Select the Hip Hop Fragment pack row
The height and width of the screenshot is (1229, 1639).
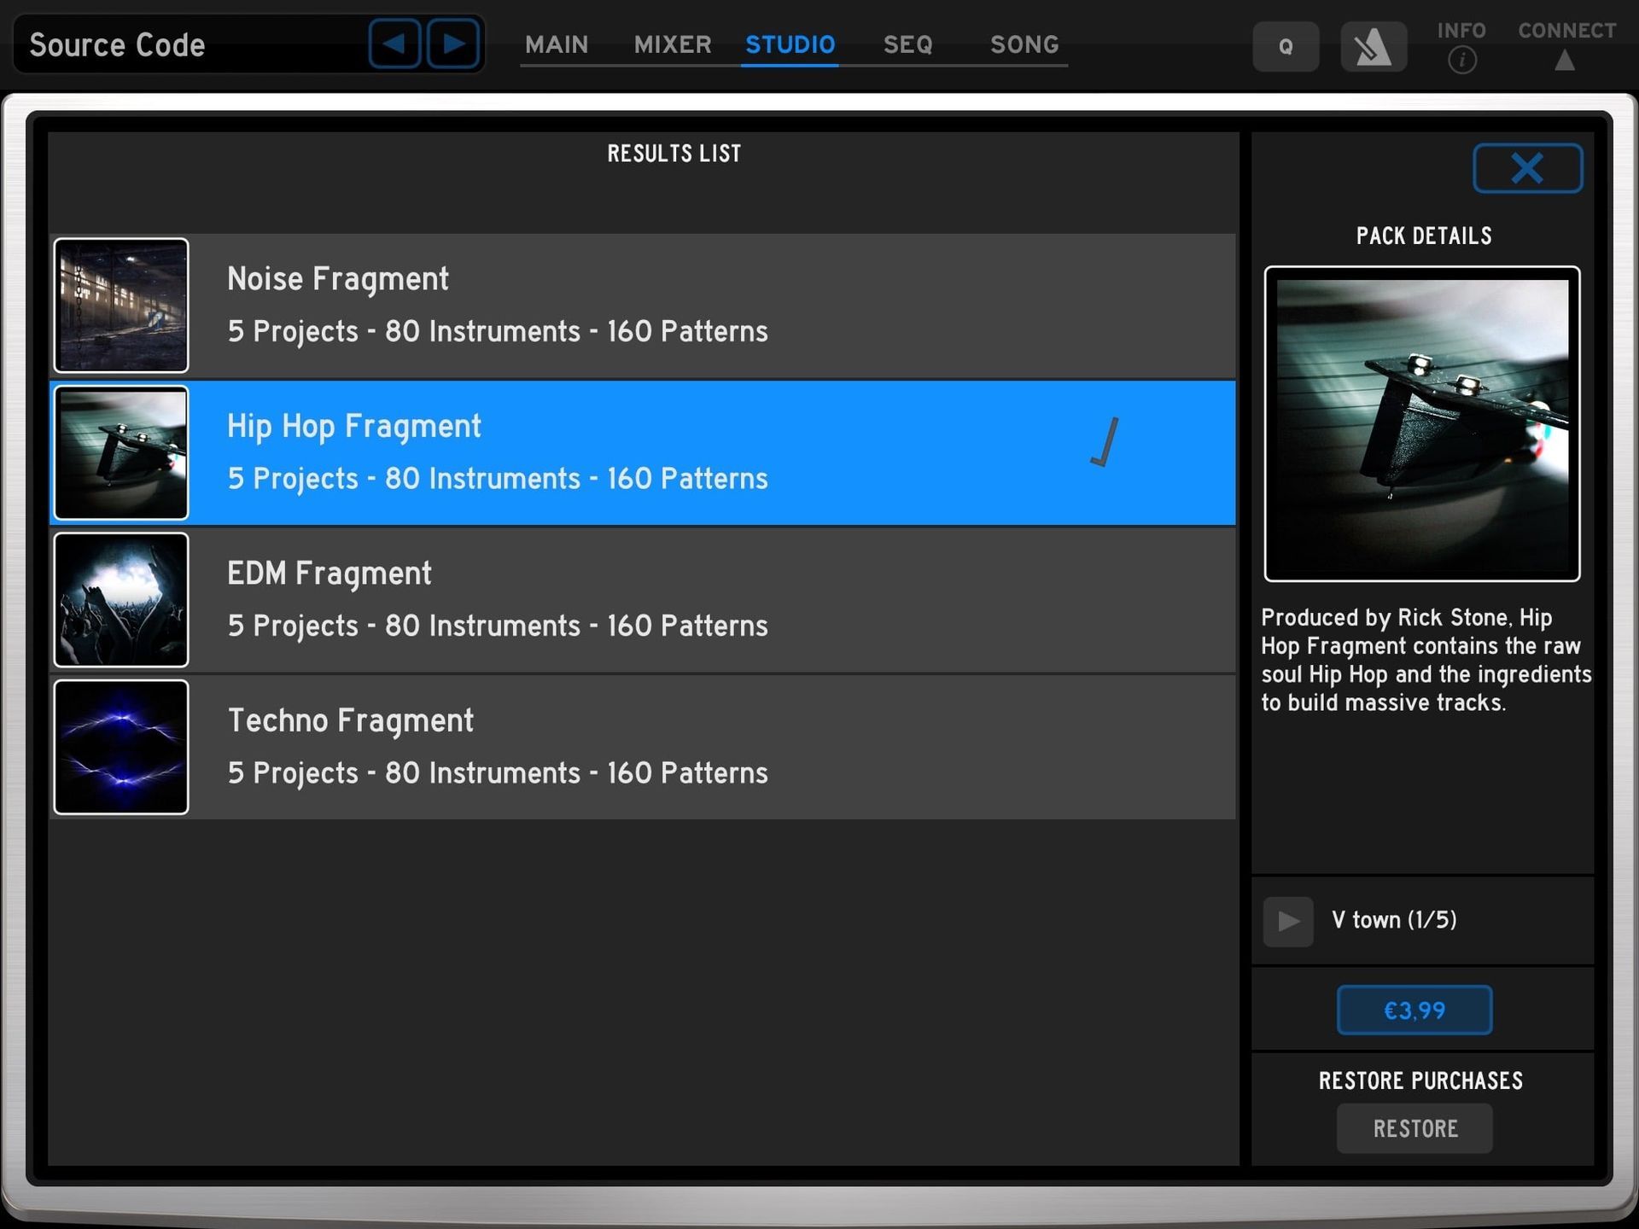(643, 452)
